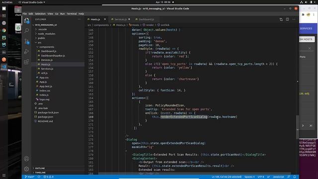
Task: Expand the TIMELINE section
Action: (40, 173)
